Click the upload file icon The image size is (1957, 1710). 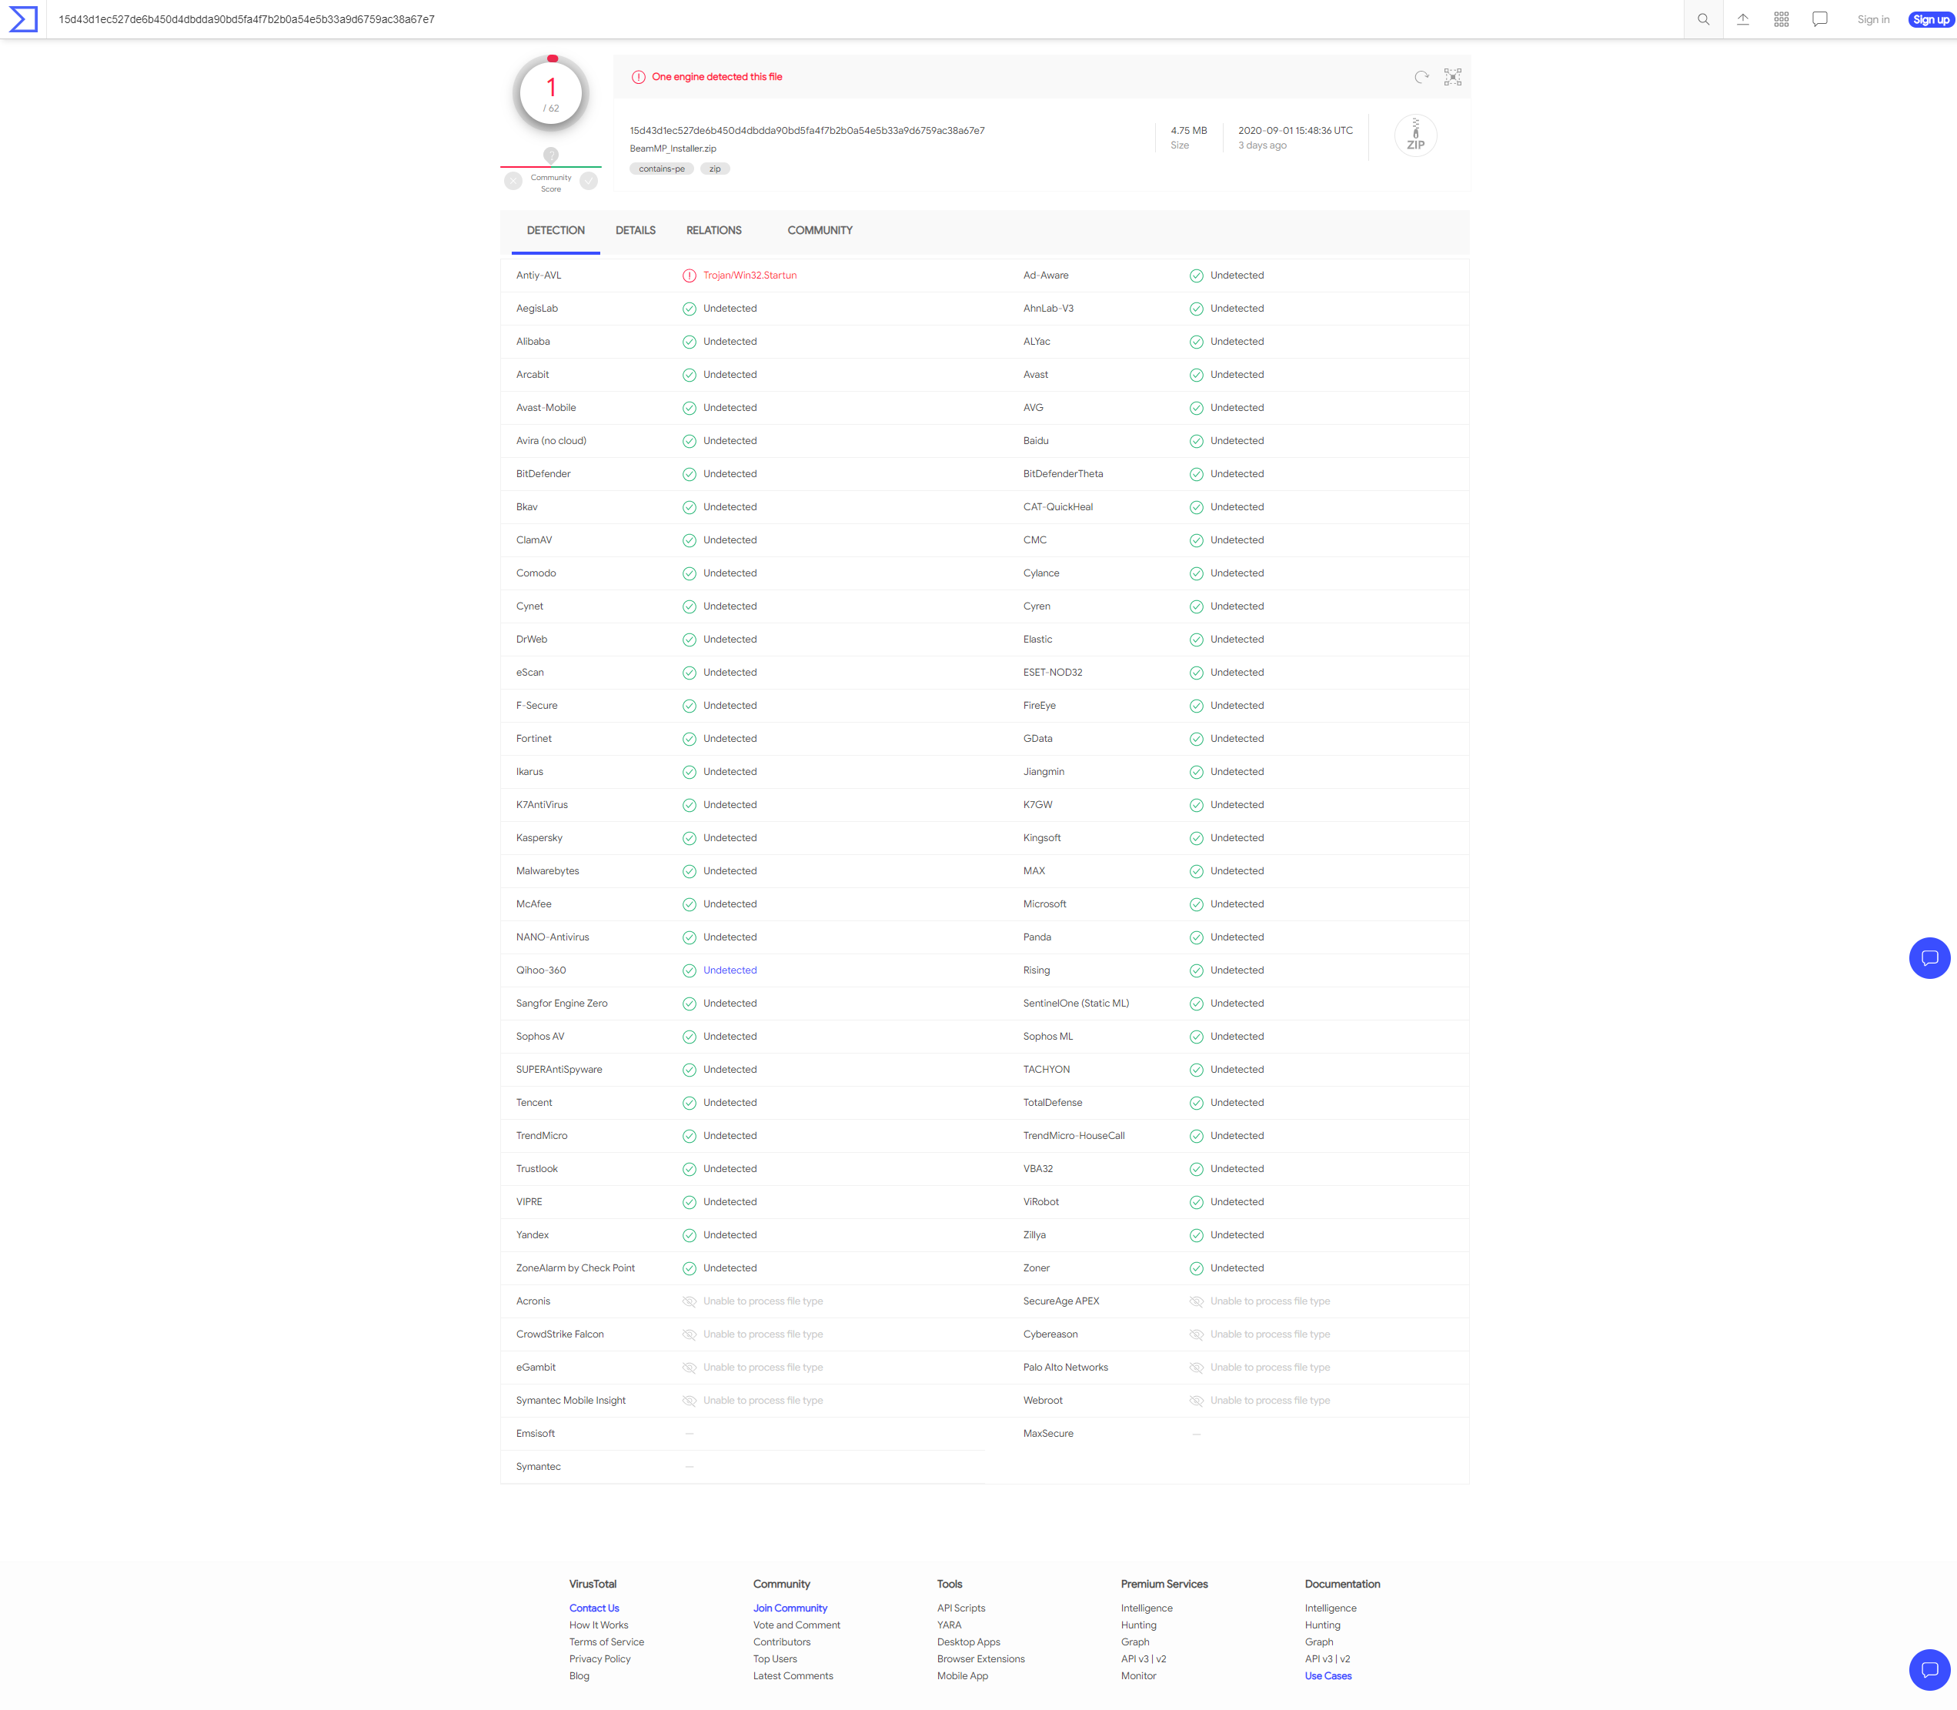point(1742,19)
